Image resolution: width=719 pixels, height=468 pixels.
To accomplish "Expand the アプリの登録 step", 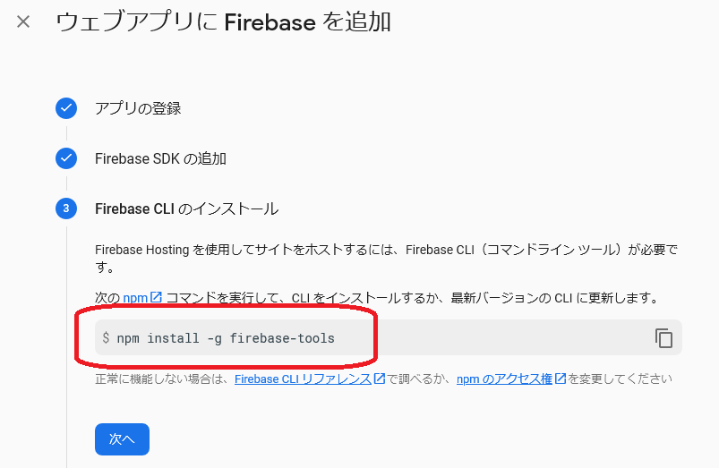I will coord(138,108).
